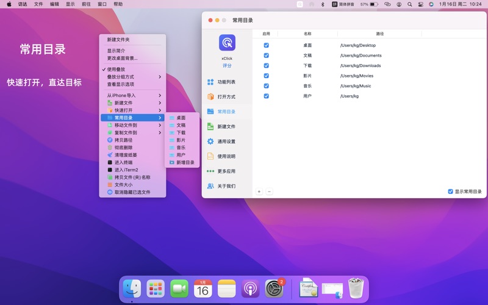Choose 彻底删除 in context menu

[x=132, y=148]
